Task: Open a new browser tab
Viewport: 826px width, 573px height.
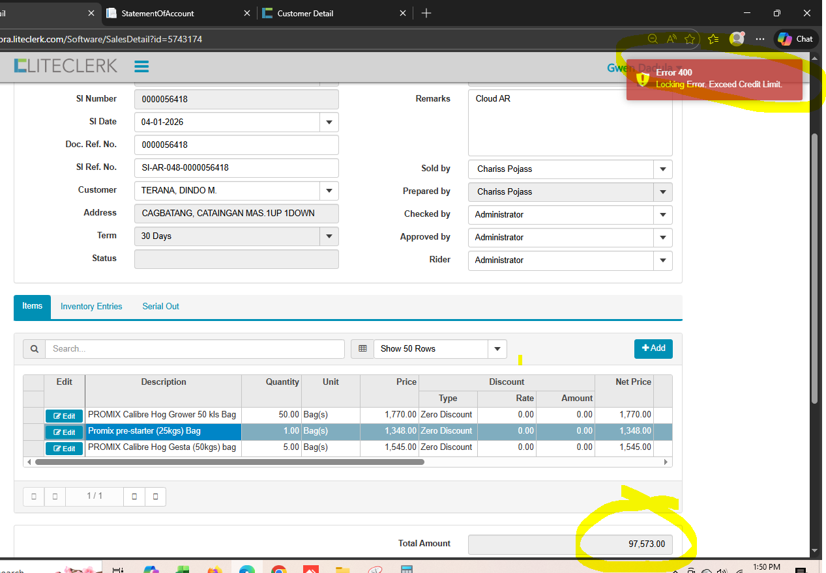Action: click(426, 13)
